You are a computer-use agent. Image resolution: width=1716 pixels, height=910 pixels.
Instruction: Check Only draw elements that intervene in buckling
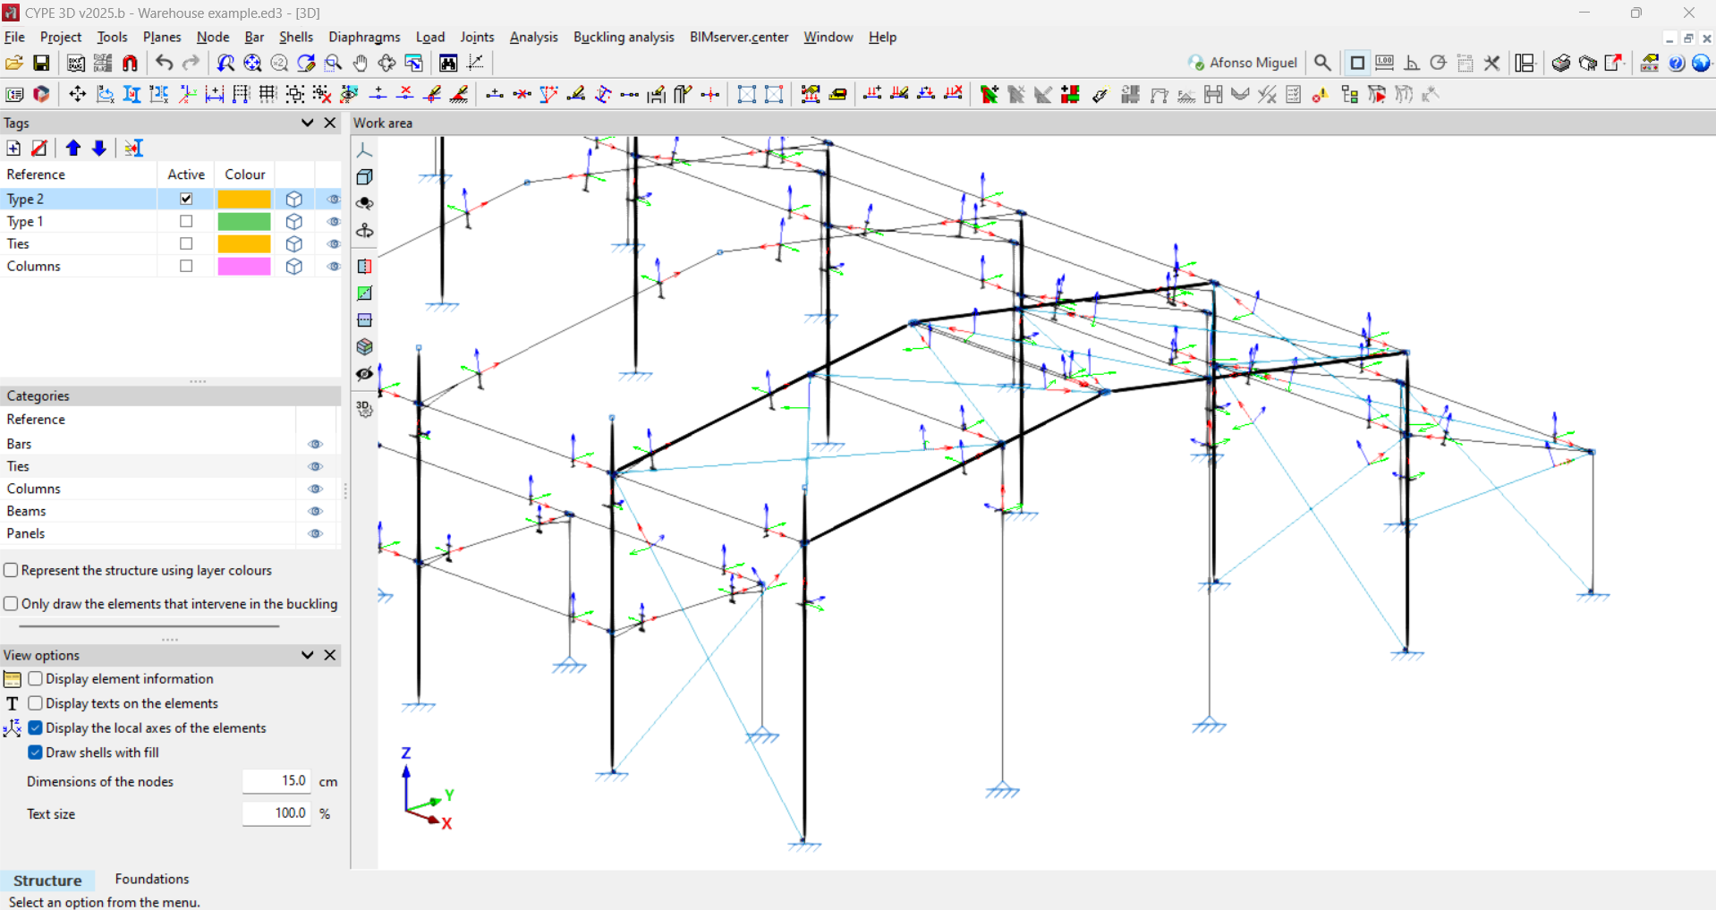tap(11, 603)
